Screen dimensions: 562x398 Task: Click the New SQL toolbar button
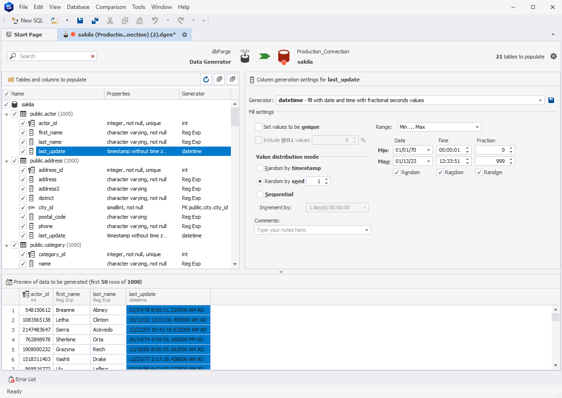click(x=27, y=21)
